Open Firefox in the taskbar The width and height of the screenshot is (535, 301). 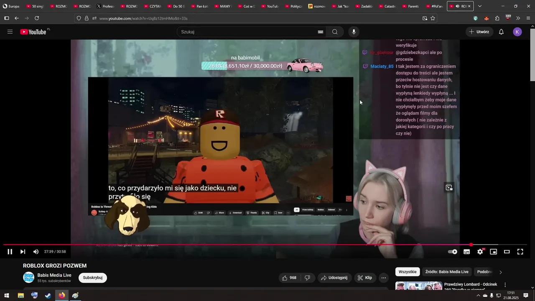click(x=62, y=296)
